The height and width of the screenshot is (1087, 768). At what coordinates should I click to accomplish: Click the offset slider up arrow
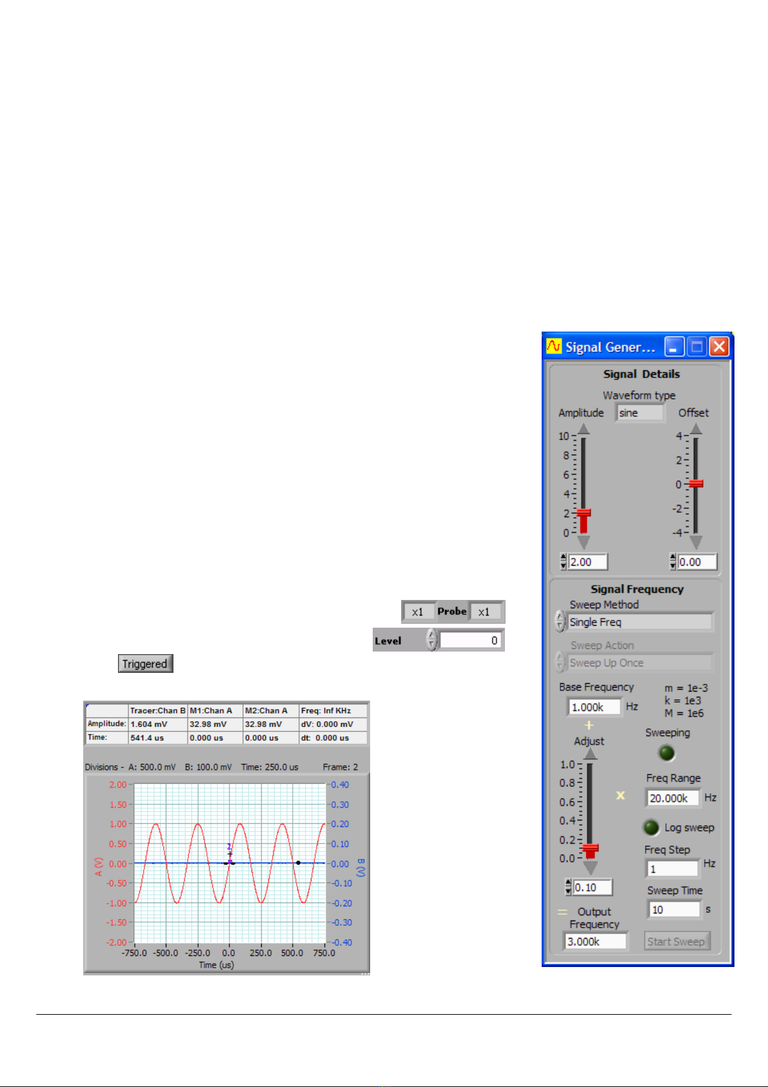[696, 429]
